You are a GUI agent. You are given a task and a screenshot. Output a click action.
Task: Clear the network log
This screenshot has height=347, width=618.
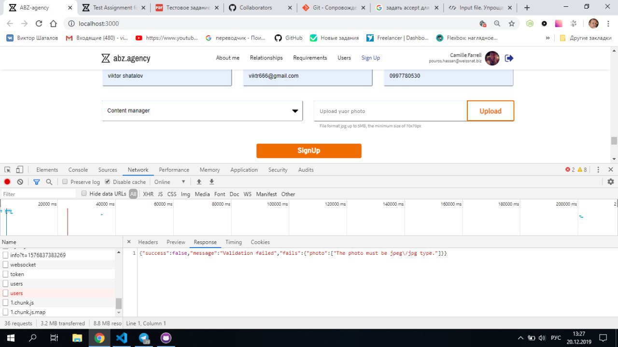(x=20, y=182)
